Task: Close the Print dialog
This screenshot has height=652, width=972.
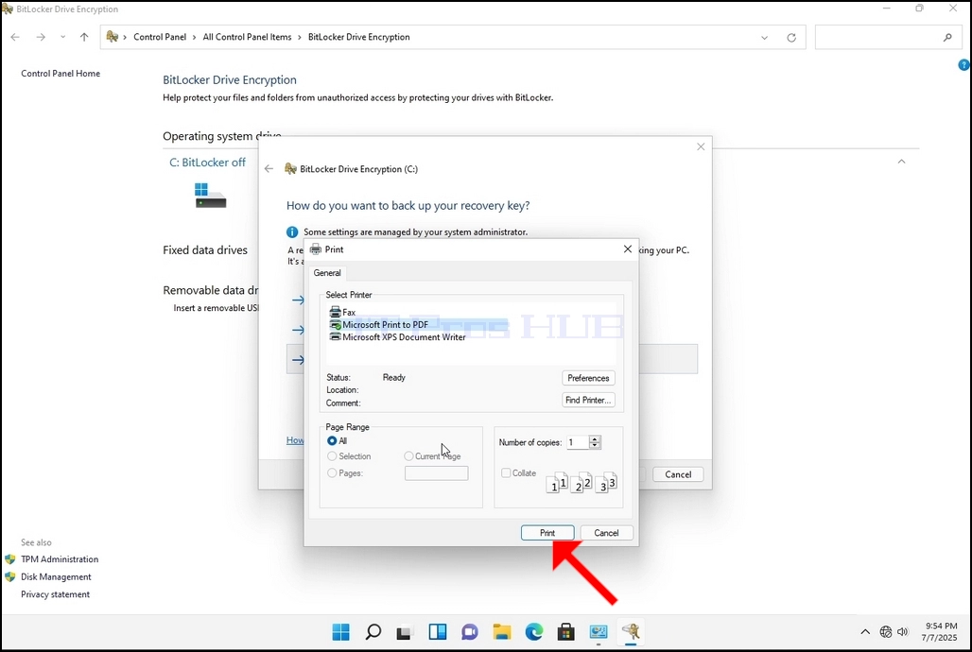Action: [627, 249]
